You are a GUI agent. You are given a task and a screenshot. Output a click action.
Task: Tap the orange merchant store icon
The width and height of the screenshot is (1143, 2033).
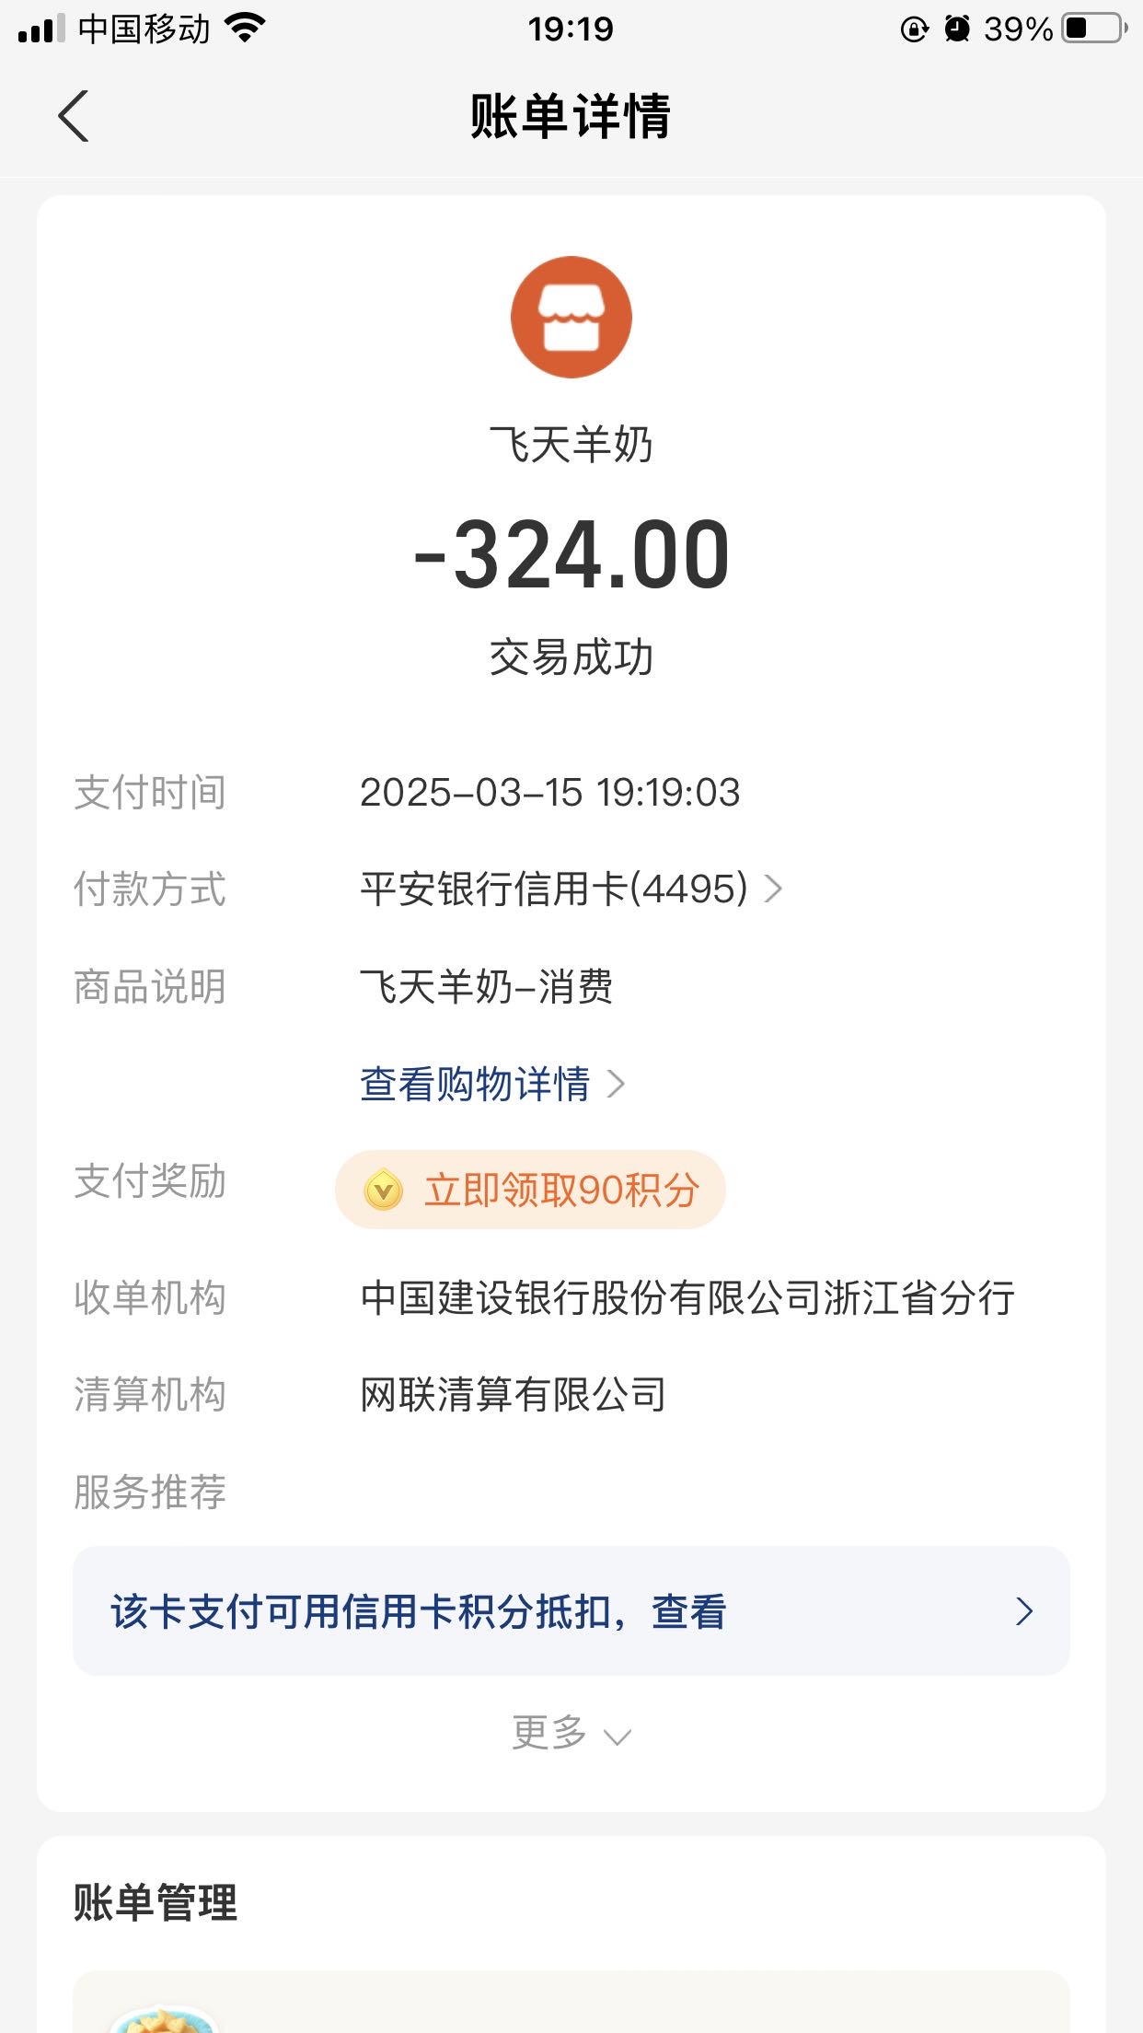(x=571, y=317)
